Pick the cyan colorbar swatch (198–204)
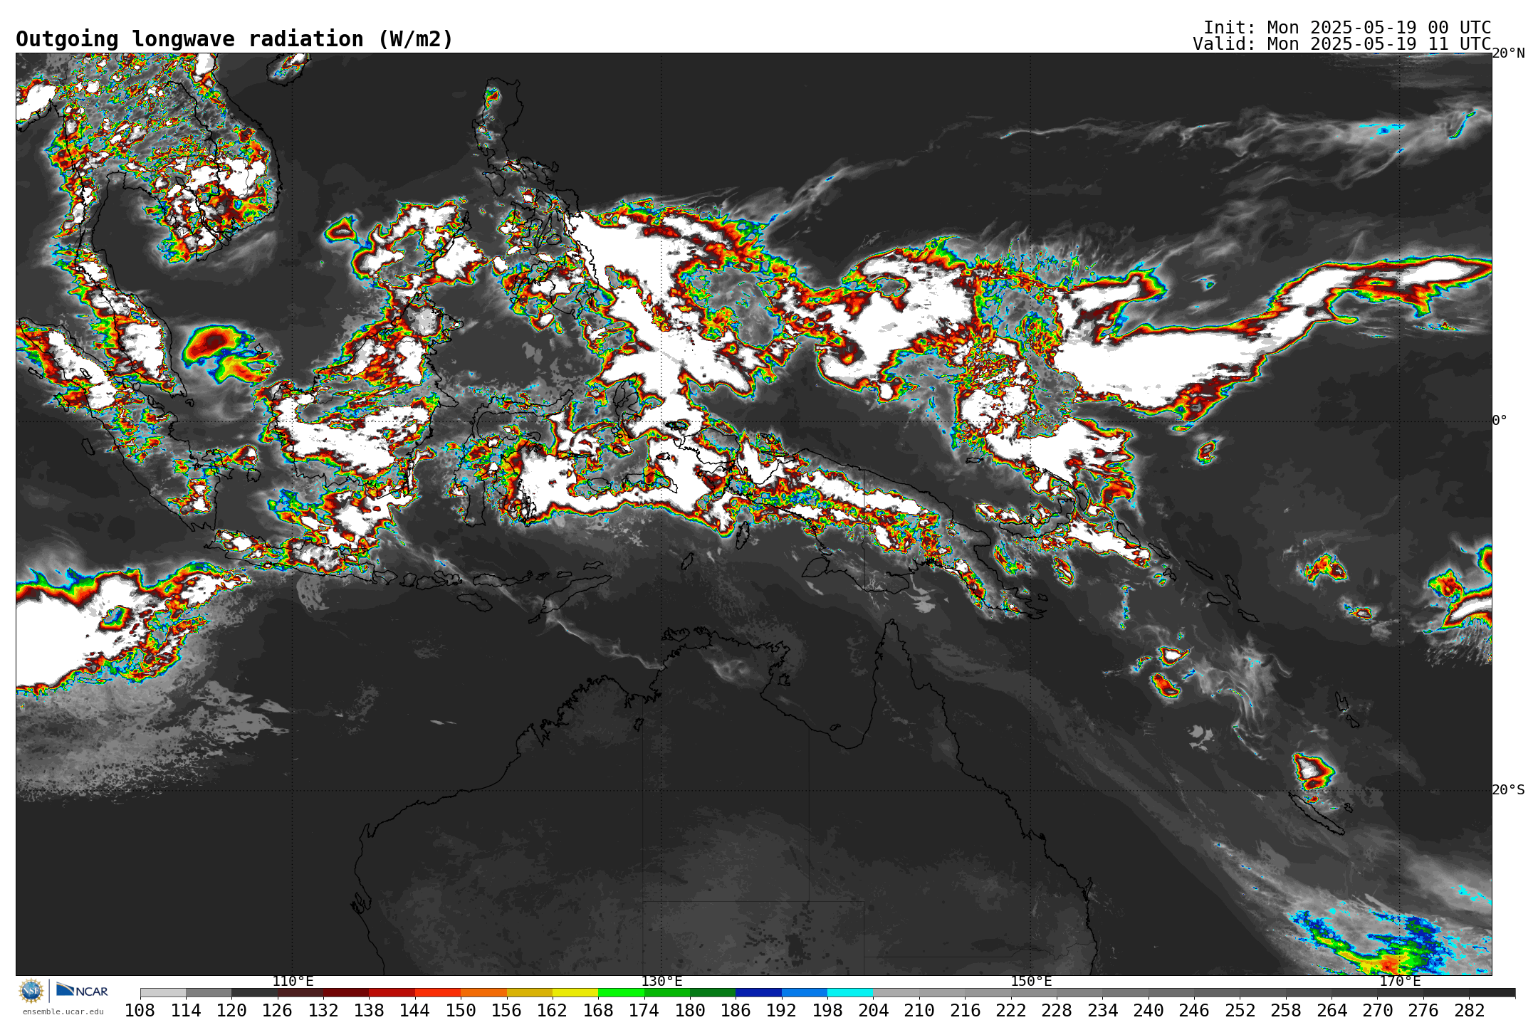The height and width of the screenshot is (1020, 1538). 850,992
